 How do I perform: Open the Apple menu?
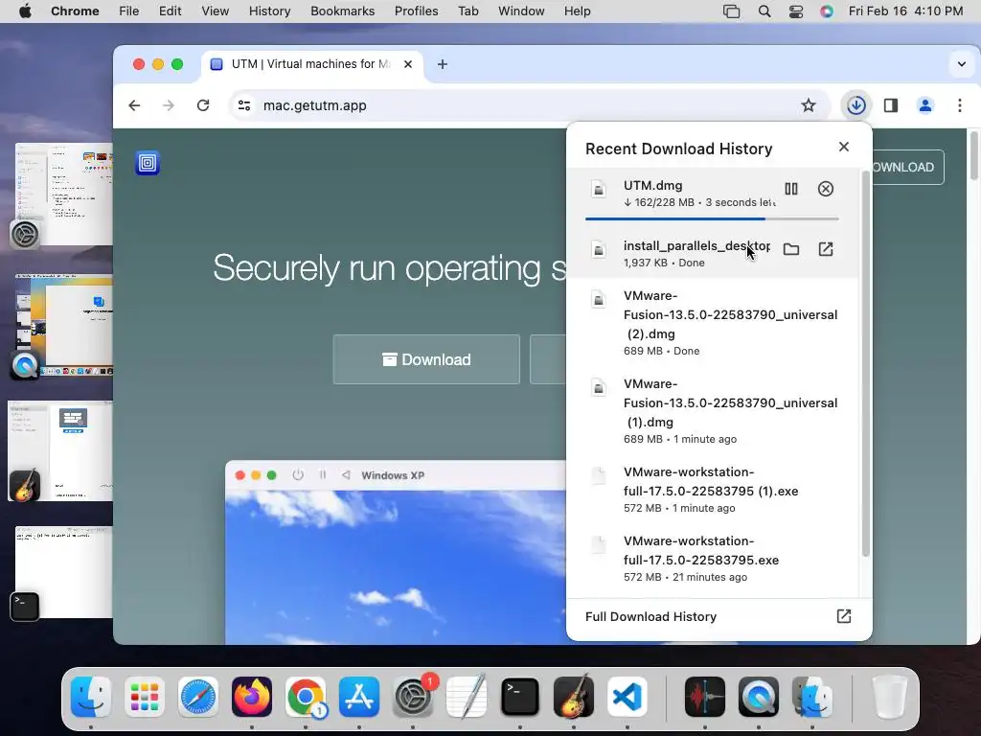tap(25, 11)
